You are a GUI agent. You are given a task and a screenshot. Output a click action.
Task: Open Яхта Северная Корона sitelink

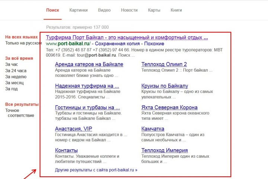(169, 107)
